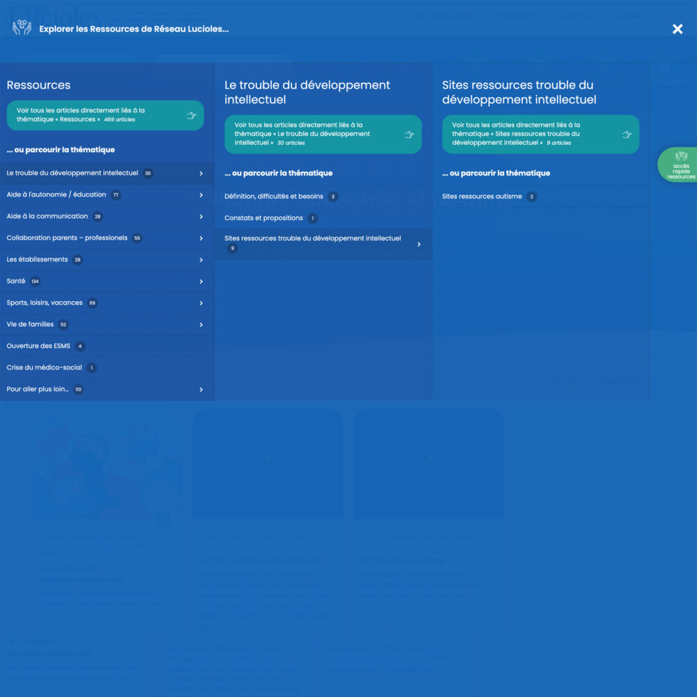Expand chevron of Sites ressources trouble du développement row
This screenshot has height=697, width=697.
pyautogui.click(x=419, y=245)
